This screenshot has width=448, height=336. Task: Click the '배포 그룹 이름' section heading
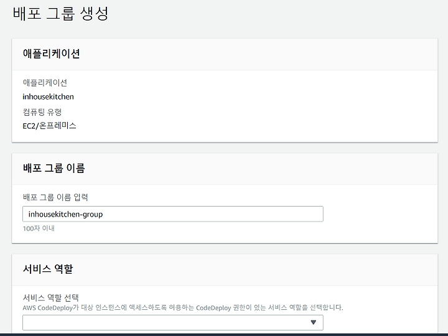(x=54, y=168)
